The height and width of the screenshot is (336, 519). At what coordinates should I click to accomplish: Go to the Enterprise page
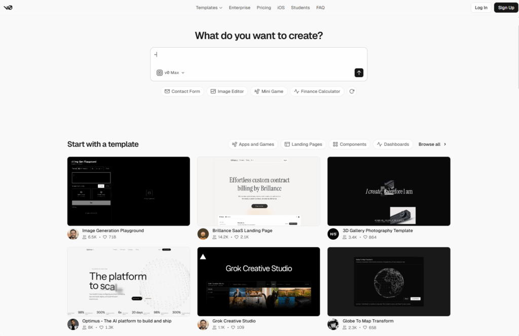[x=239, y=8]
